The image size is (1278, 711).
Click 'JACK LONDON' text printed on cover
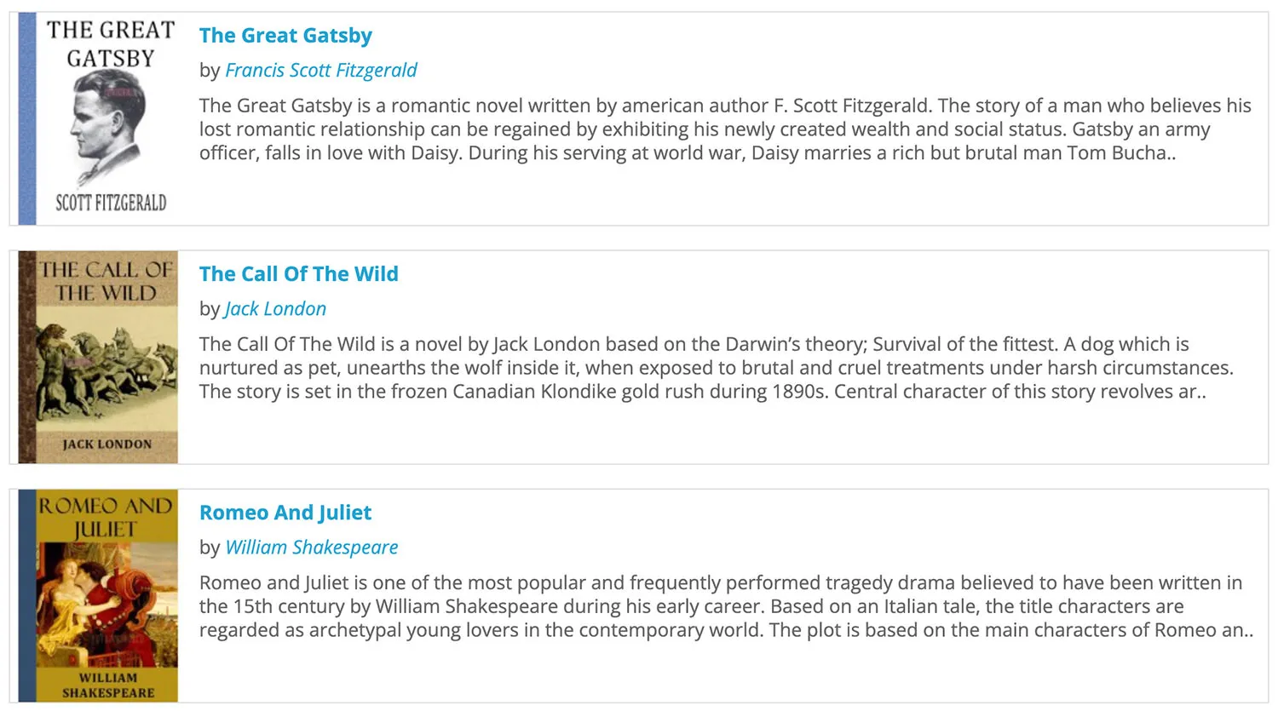click(x=106, y=444)
